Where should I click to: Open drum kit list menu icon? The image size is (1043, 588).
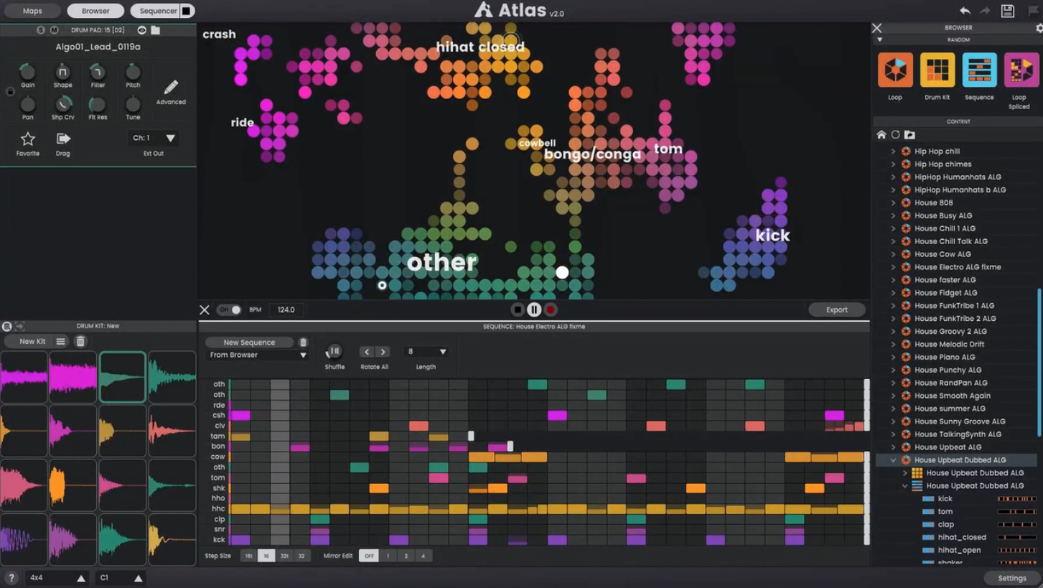click(61, 342)
